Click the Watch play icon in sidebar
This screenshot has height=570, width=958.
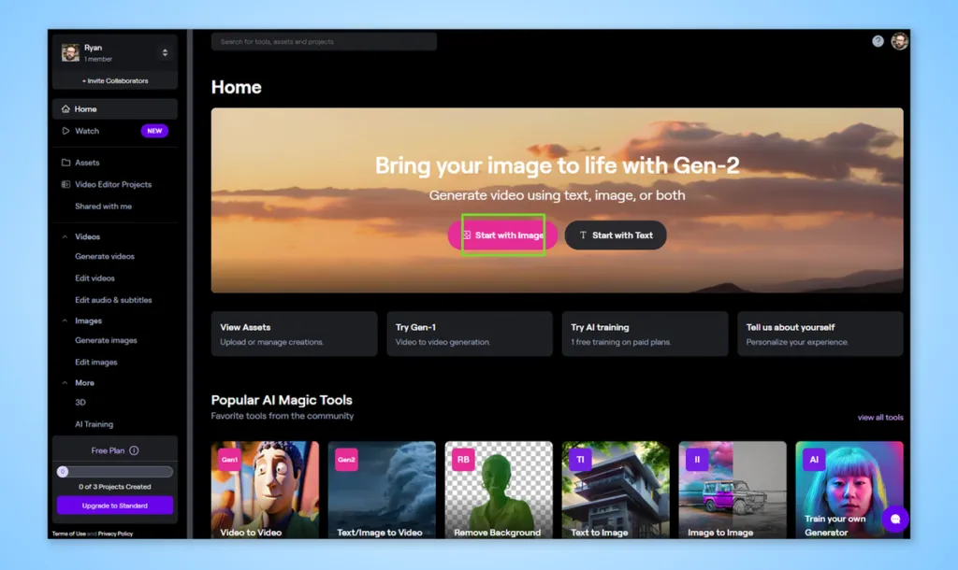coord(65,131)
